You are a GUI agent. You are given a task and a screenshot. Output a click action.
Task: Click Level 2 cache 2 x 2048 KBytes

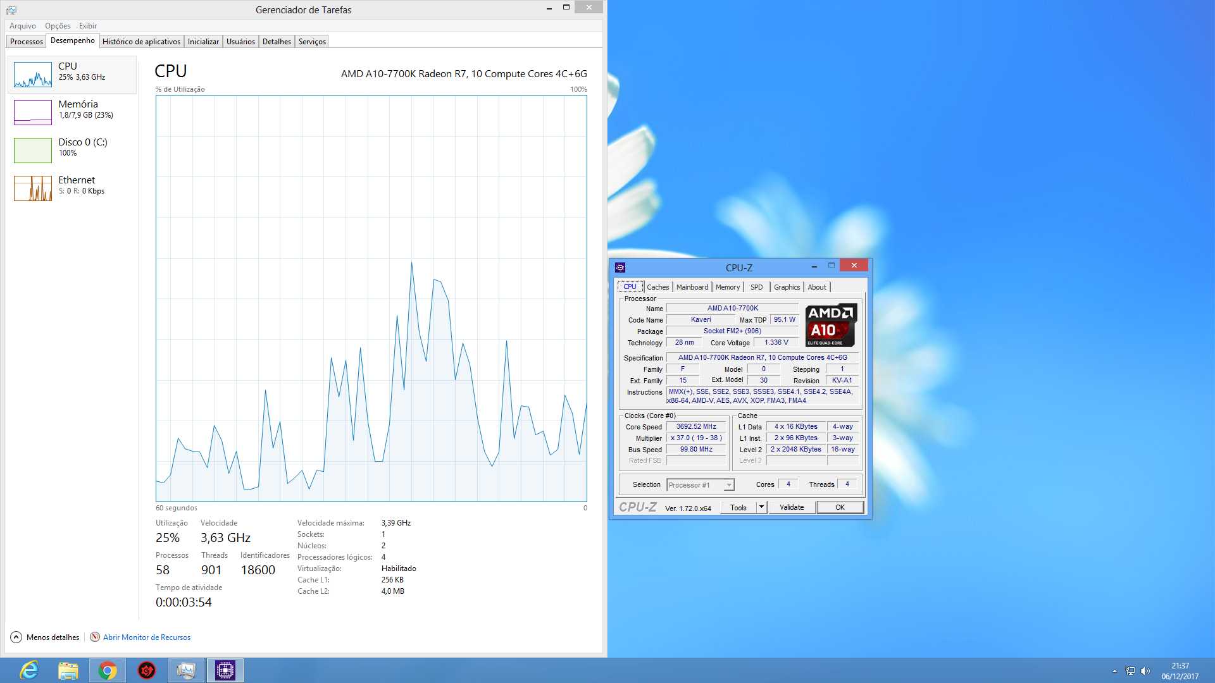[x=796, y=450]
